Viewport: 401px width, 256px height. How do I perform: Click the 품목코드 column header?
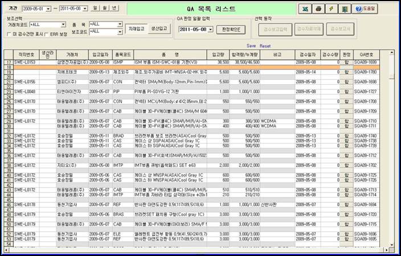(123, 55)
